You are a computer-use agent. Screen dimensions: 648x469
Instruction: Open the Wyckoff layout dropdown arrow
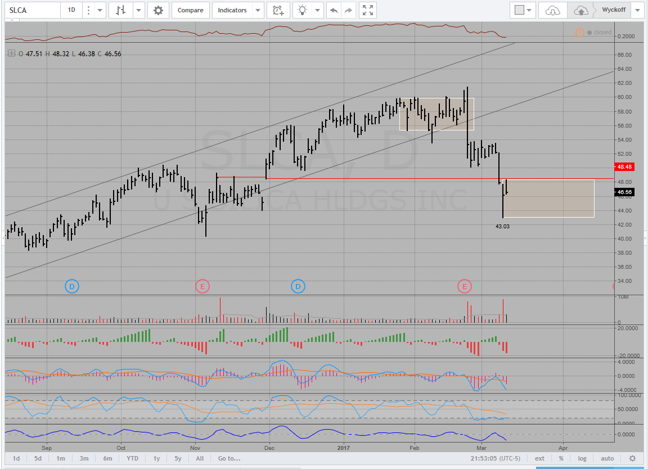[x=637, y=10]
